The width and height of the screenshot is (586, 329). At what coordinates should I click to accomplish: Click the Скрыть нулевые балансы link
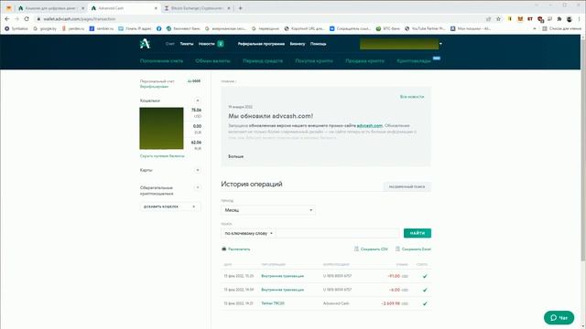[162, 156]
